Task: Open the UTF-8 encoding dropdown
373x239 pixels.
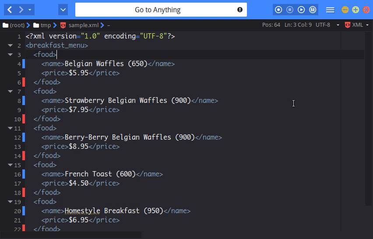Action: pyautogui.click(x=327, y=25)
